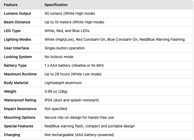Click the 'Battery Type' row label
Screen dimensions: 194x140
[x=15, y=65]
